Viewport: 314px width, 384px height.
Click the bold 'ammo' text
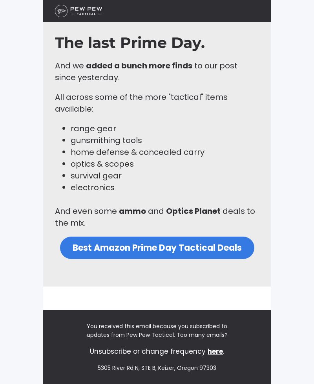click(x=133, y=211)
